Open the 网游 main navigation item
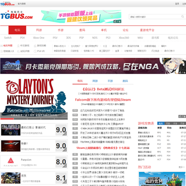 coord(39,30)
